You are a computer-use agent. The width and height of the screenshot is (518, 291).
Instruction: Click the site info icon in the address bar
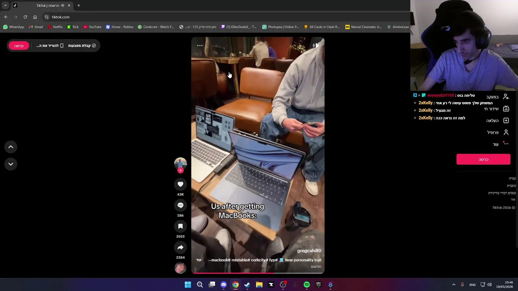(47, 17)
